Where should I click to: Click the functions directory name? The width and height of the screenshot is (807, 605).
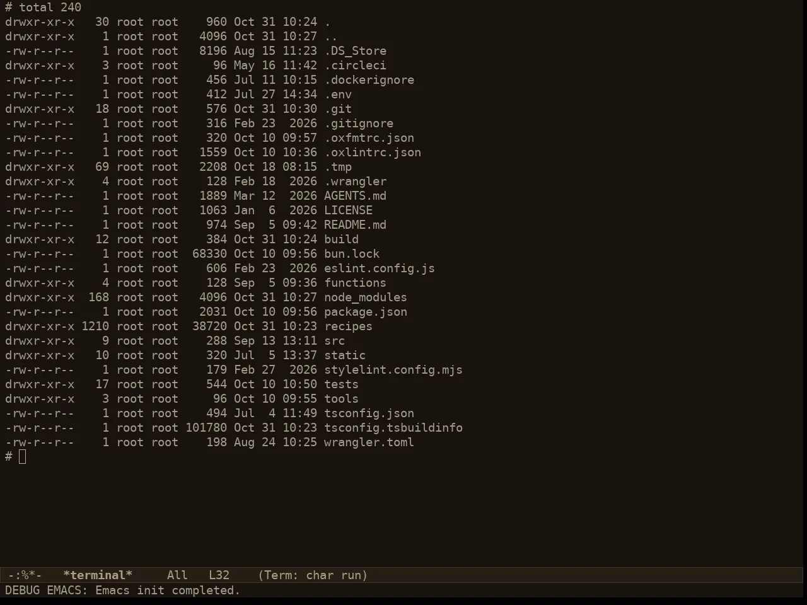click(x=355, y=283)
